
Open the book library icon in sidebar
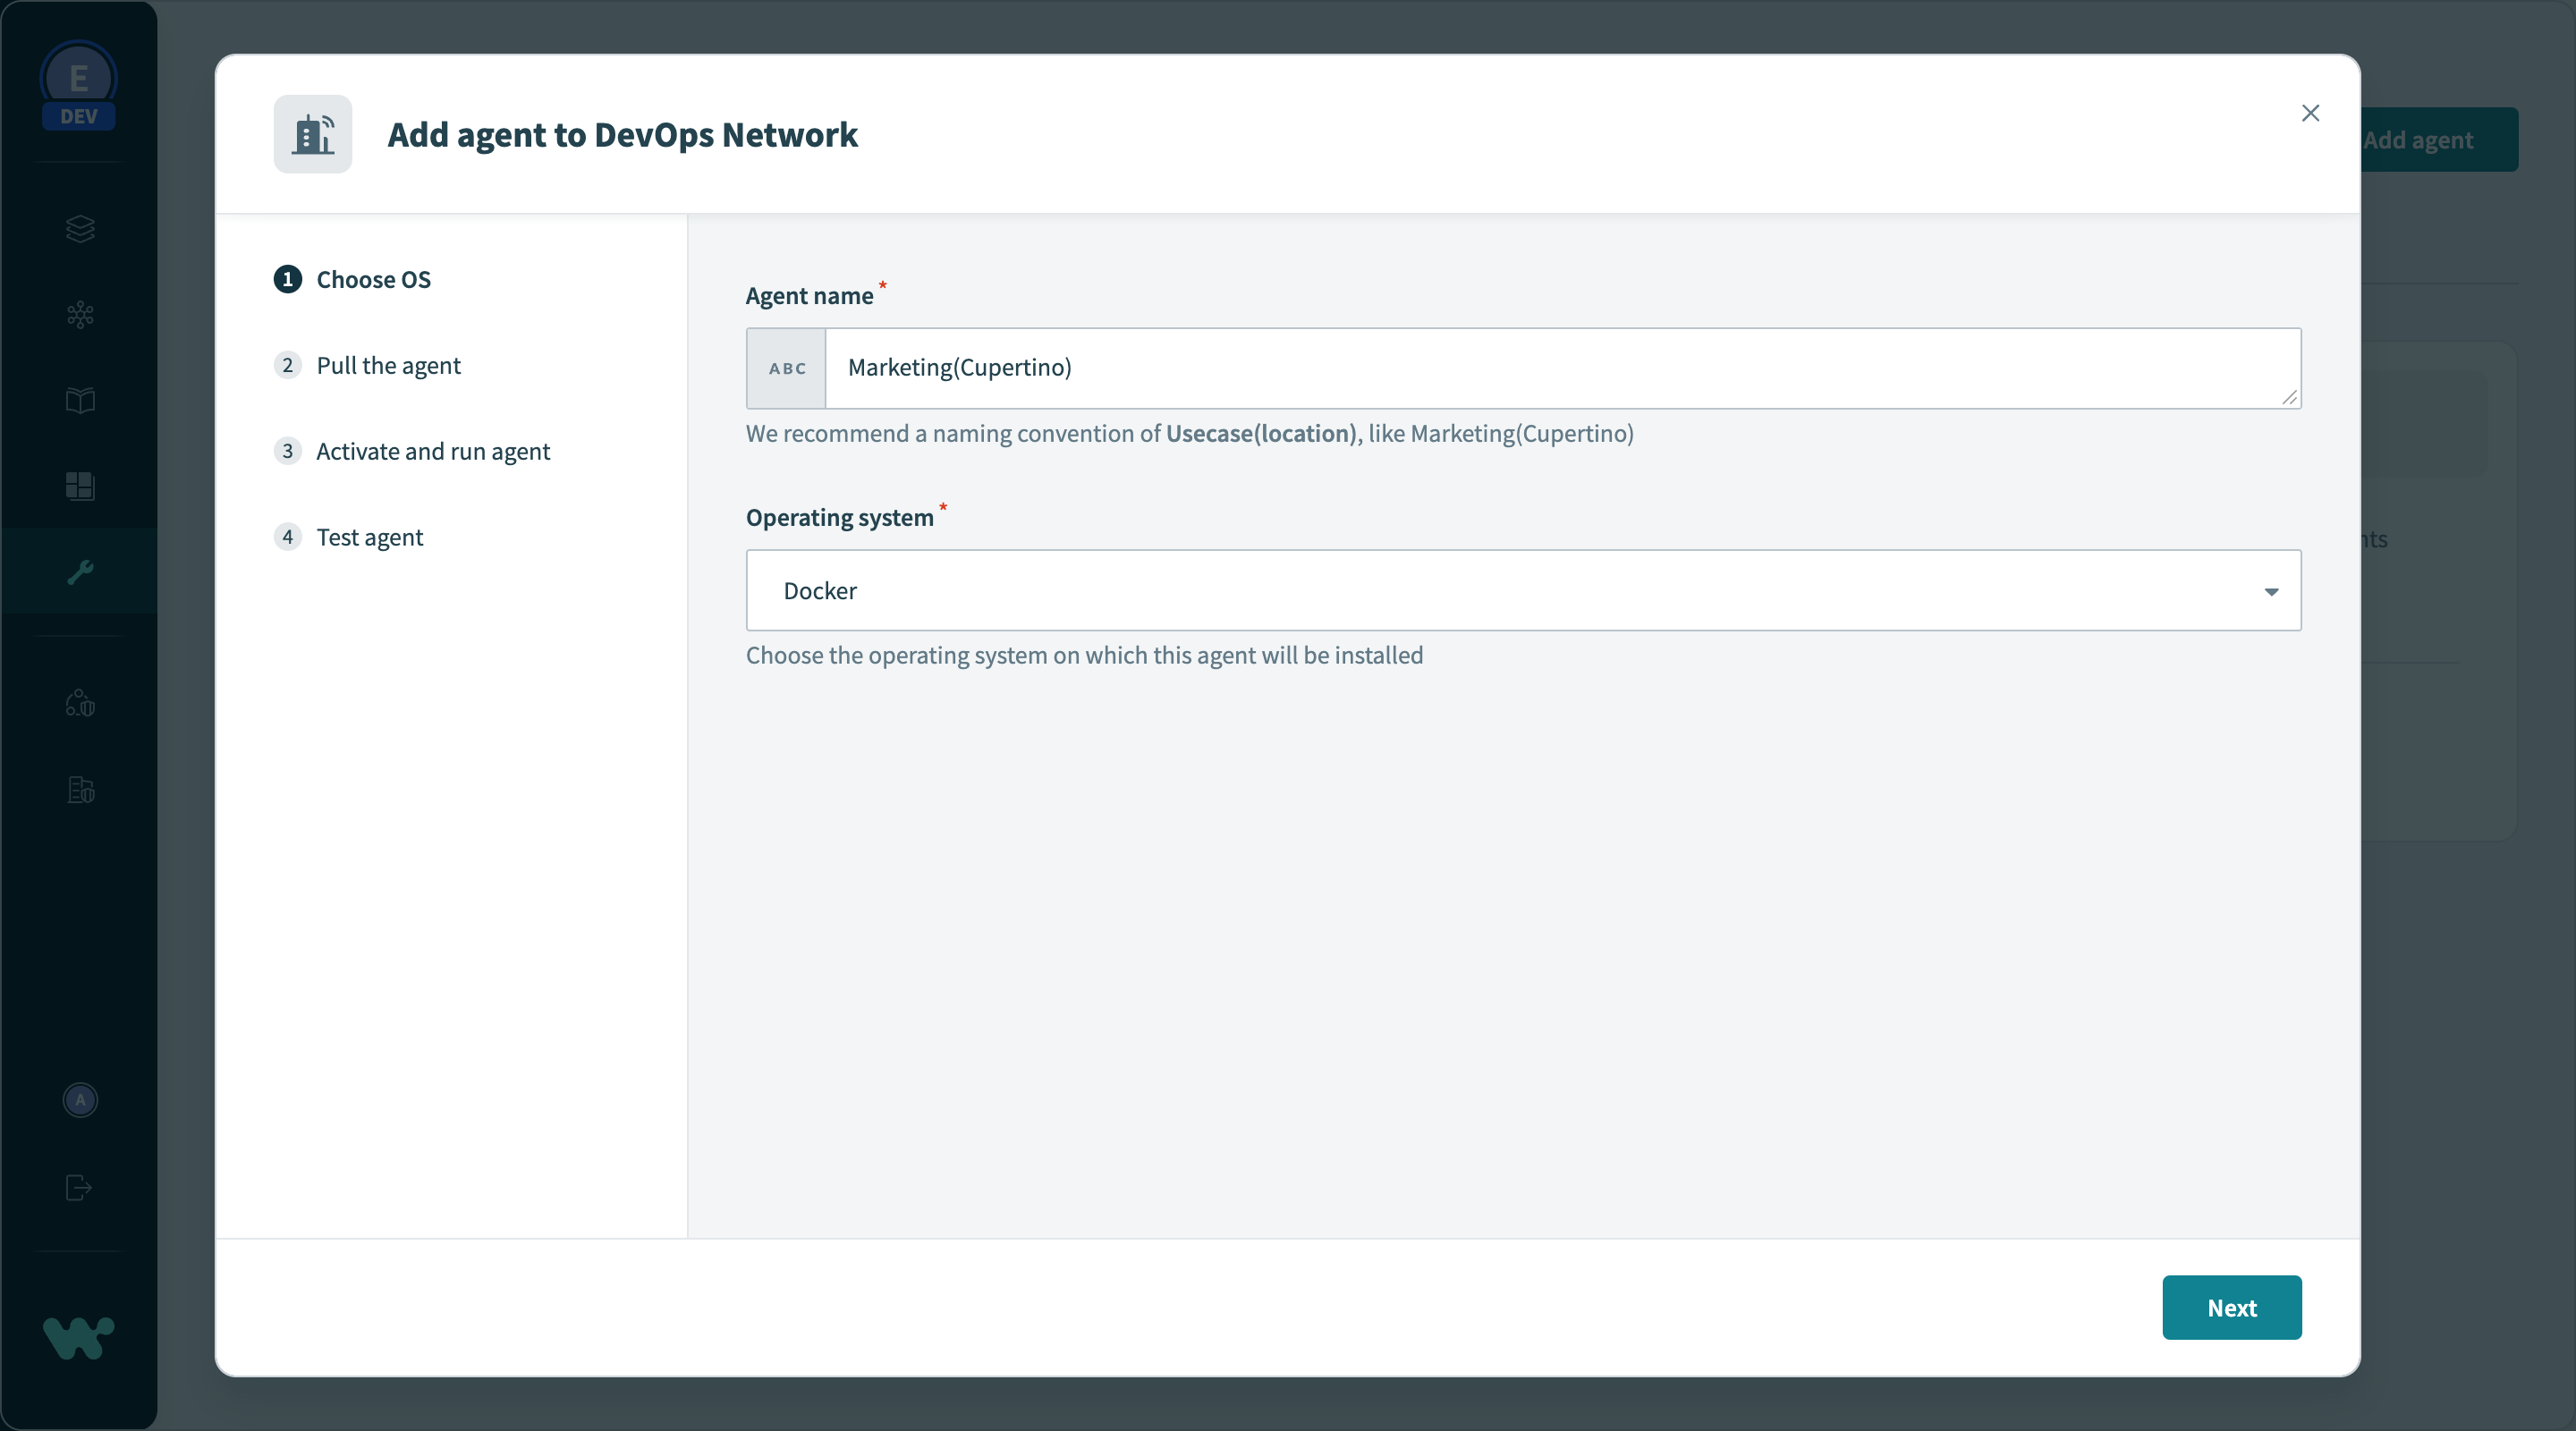click(x=80, y=401)
